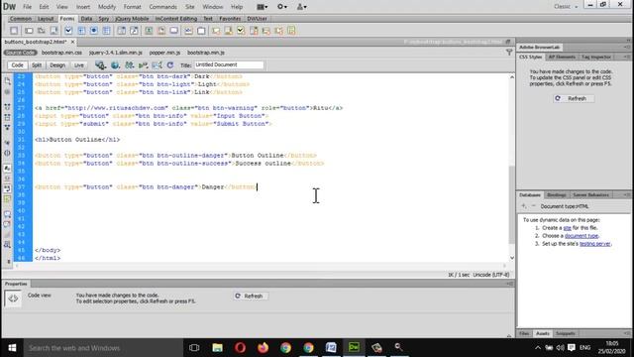Switch to the Layout insert tab

point(46,19)
